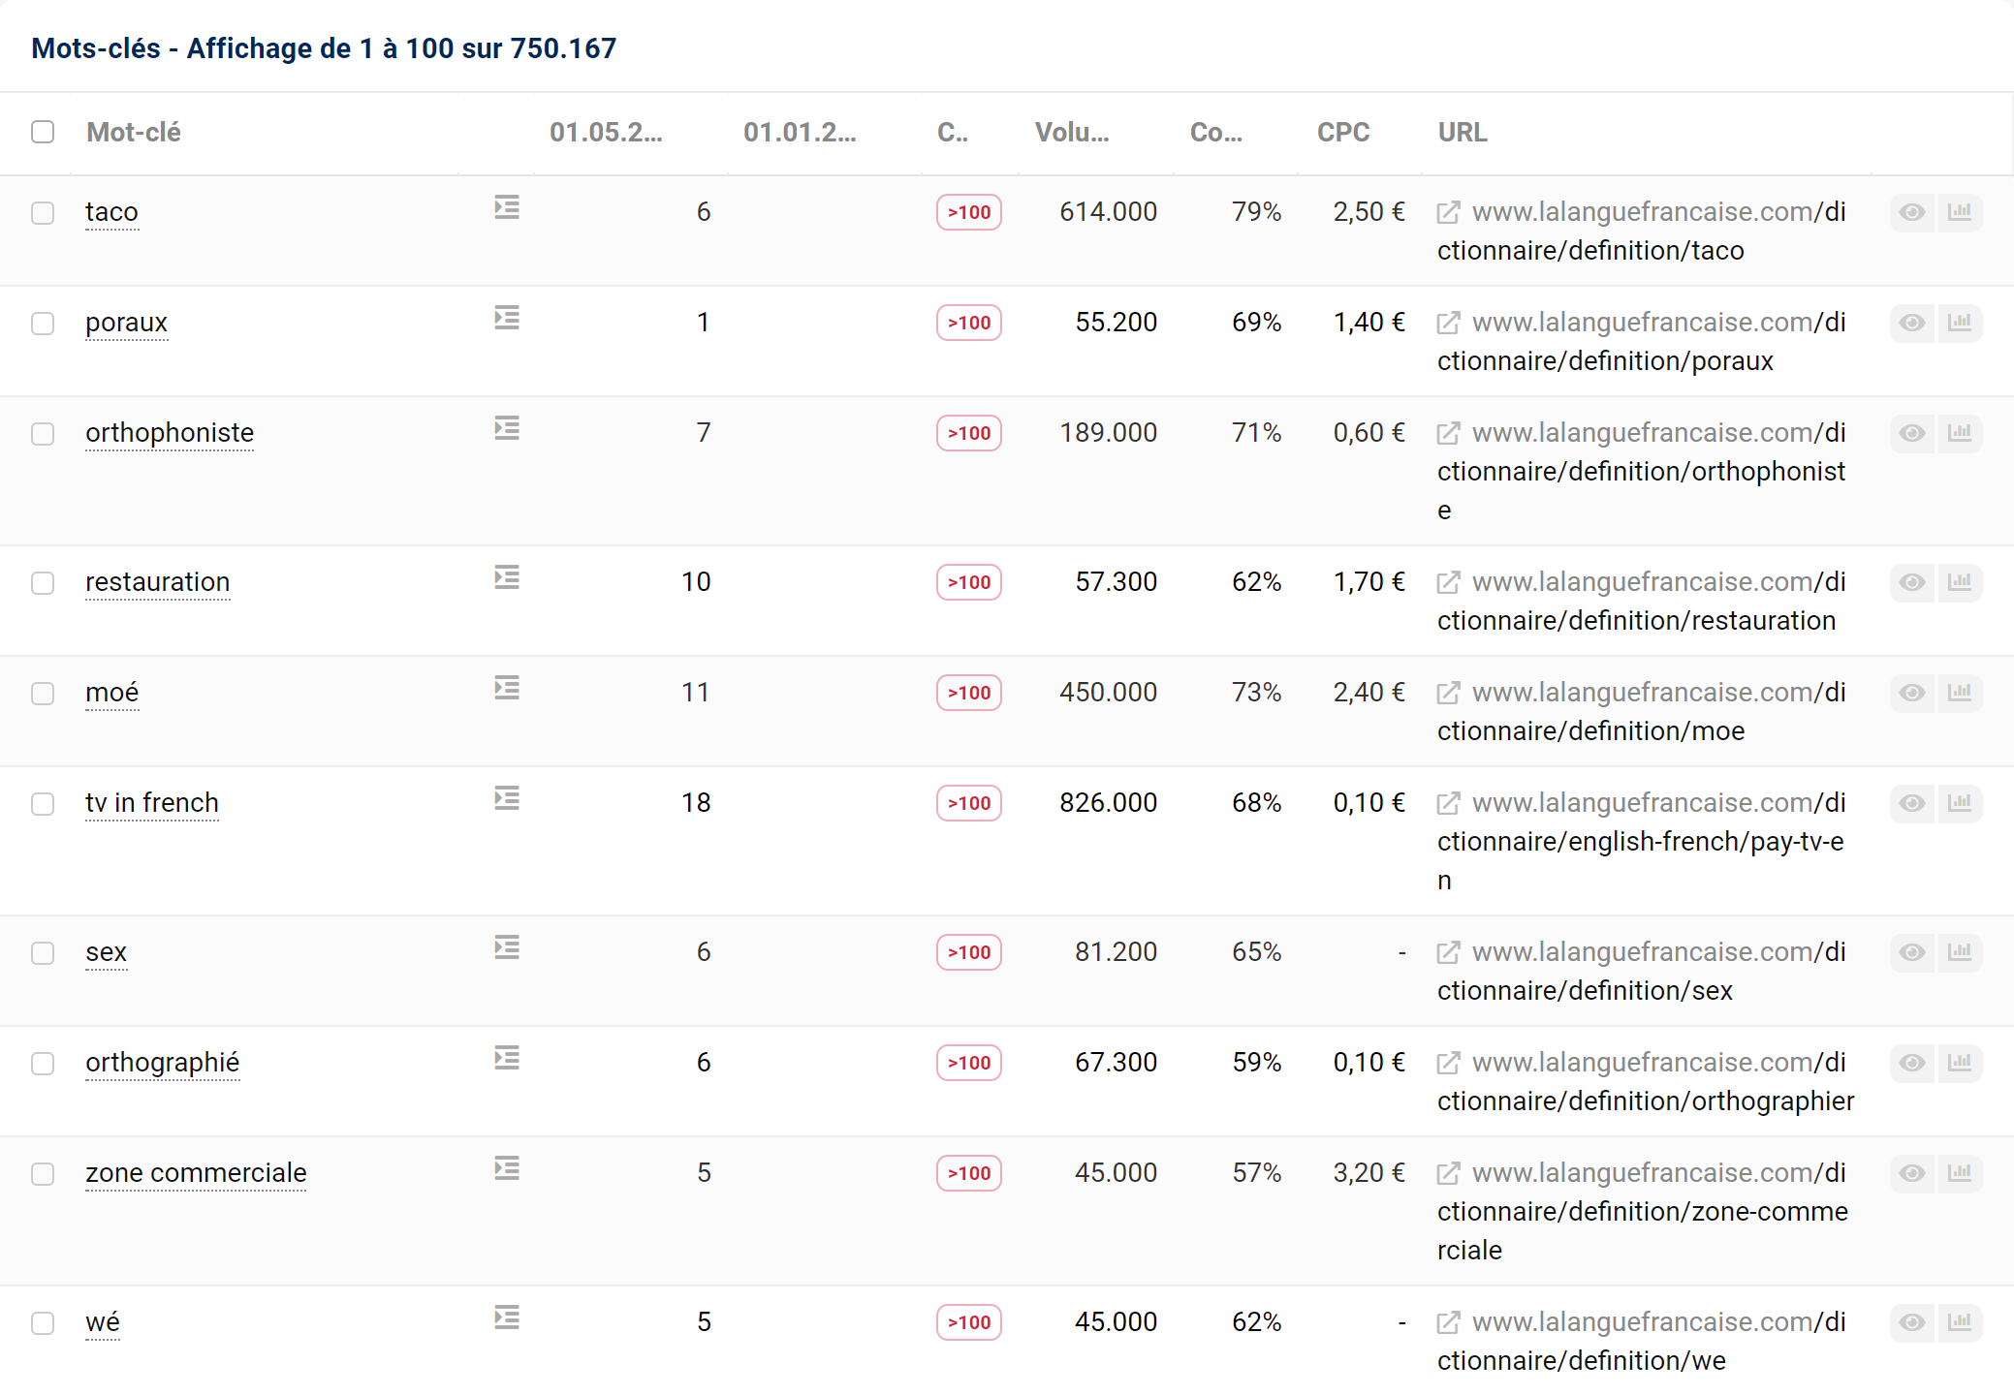Screen dimensions: 2014x1395
Task: Sort by Volu... column header
Action: [x=1072, y=132]
